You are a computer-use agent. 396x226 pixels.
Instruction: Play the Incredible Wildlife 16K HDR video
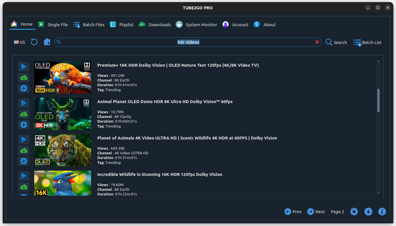click(24, 176)
